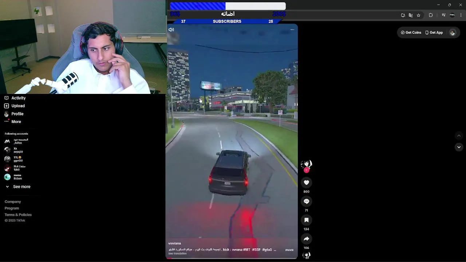Click the SUBSCRIBERS label in overlay
The width and height of the screenshot is (466, 262).
(227, 21)
